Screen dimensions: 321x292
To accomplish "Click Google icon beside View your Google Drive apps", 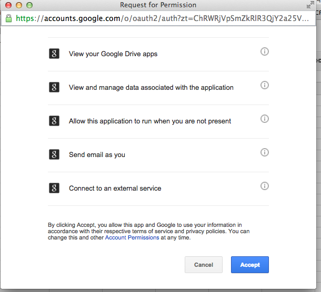I will tap(54, 54).
